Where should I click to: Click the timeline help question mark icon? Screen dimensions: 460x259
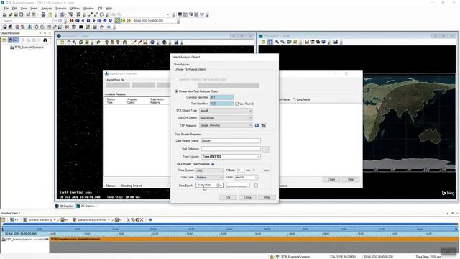[150, 219]
